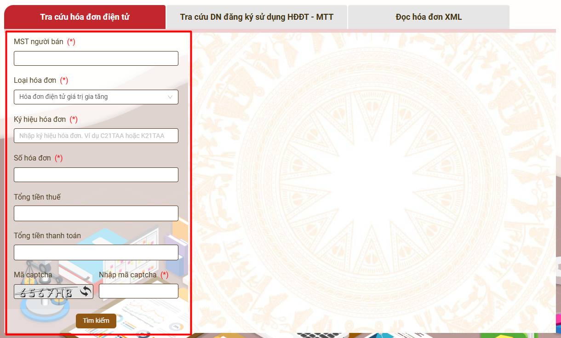Image resolution: width=561 pixels, height=338 pixels.
Task: Click the Tổng tiền thanh toán label
Action: (47, 236)
